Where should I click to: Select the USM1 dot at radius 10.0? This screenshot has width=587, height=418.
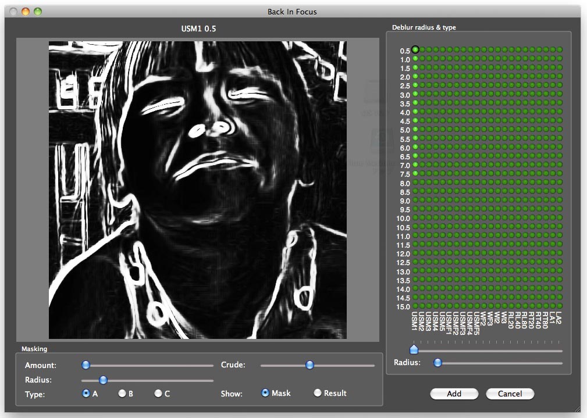pyautogui.click(x=415, y=218)
